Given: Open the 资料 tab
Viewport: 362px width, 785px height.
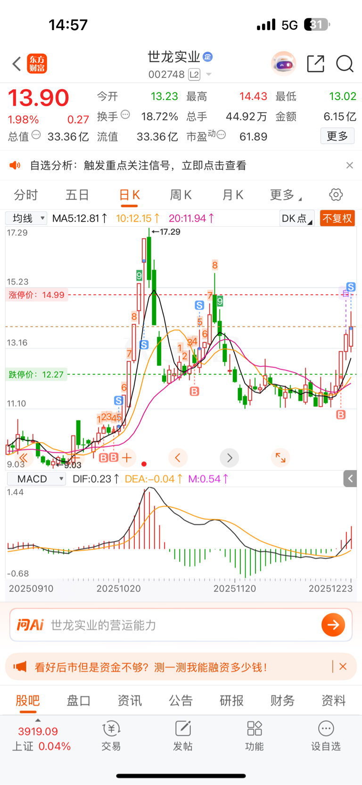Looking at the screenshot, I should pyautogui.click(x=333, y=701).
